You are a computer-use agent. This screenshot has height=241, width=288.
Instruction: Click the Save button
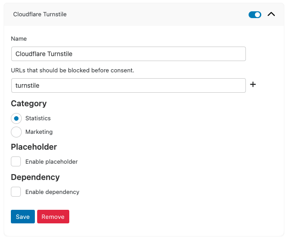pos(23,217)
